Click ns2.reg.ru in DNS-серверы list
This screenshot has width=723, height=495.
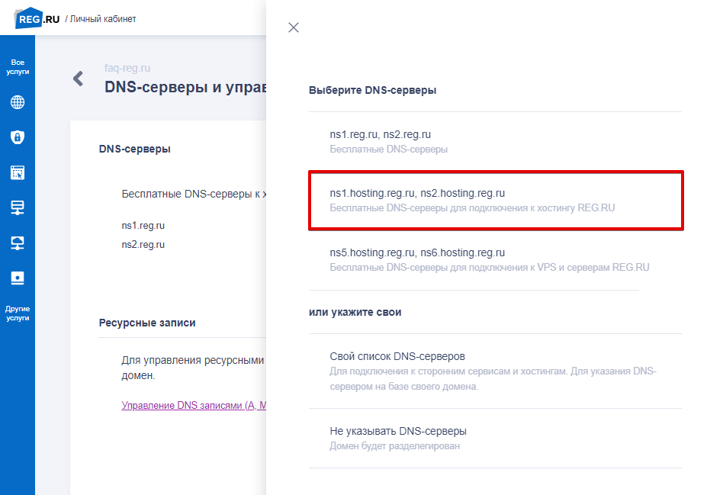click(x=143, y=245)
